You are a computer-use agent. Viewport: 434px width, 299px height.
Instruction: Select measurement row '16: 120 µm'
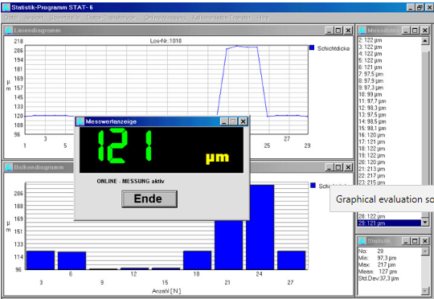click(x=390, y=135)
